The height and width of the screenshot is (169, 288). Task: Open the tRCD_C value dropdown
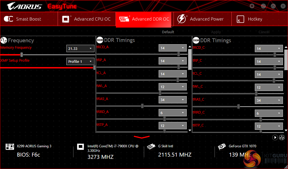(x=269, y=48)
